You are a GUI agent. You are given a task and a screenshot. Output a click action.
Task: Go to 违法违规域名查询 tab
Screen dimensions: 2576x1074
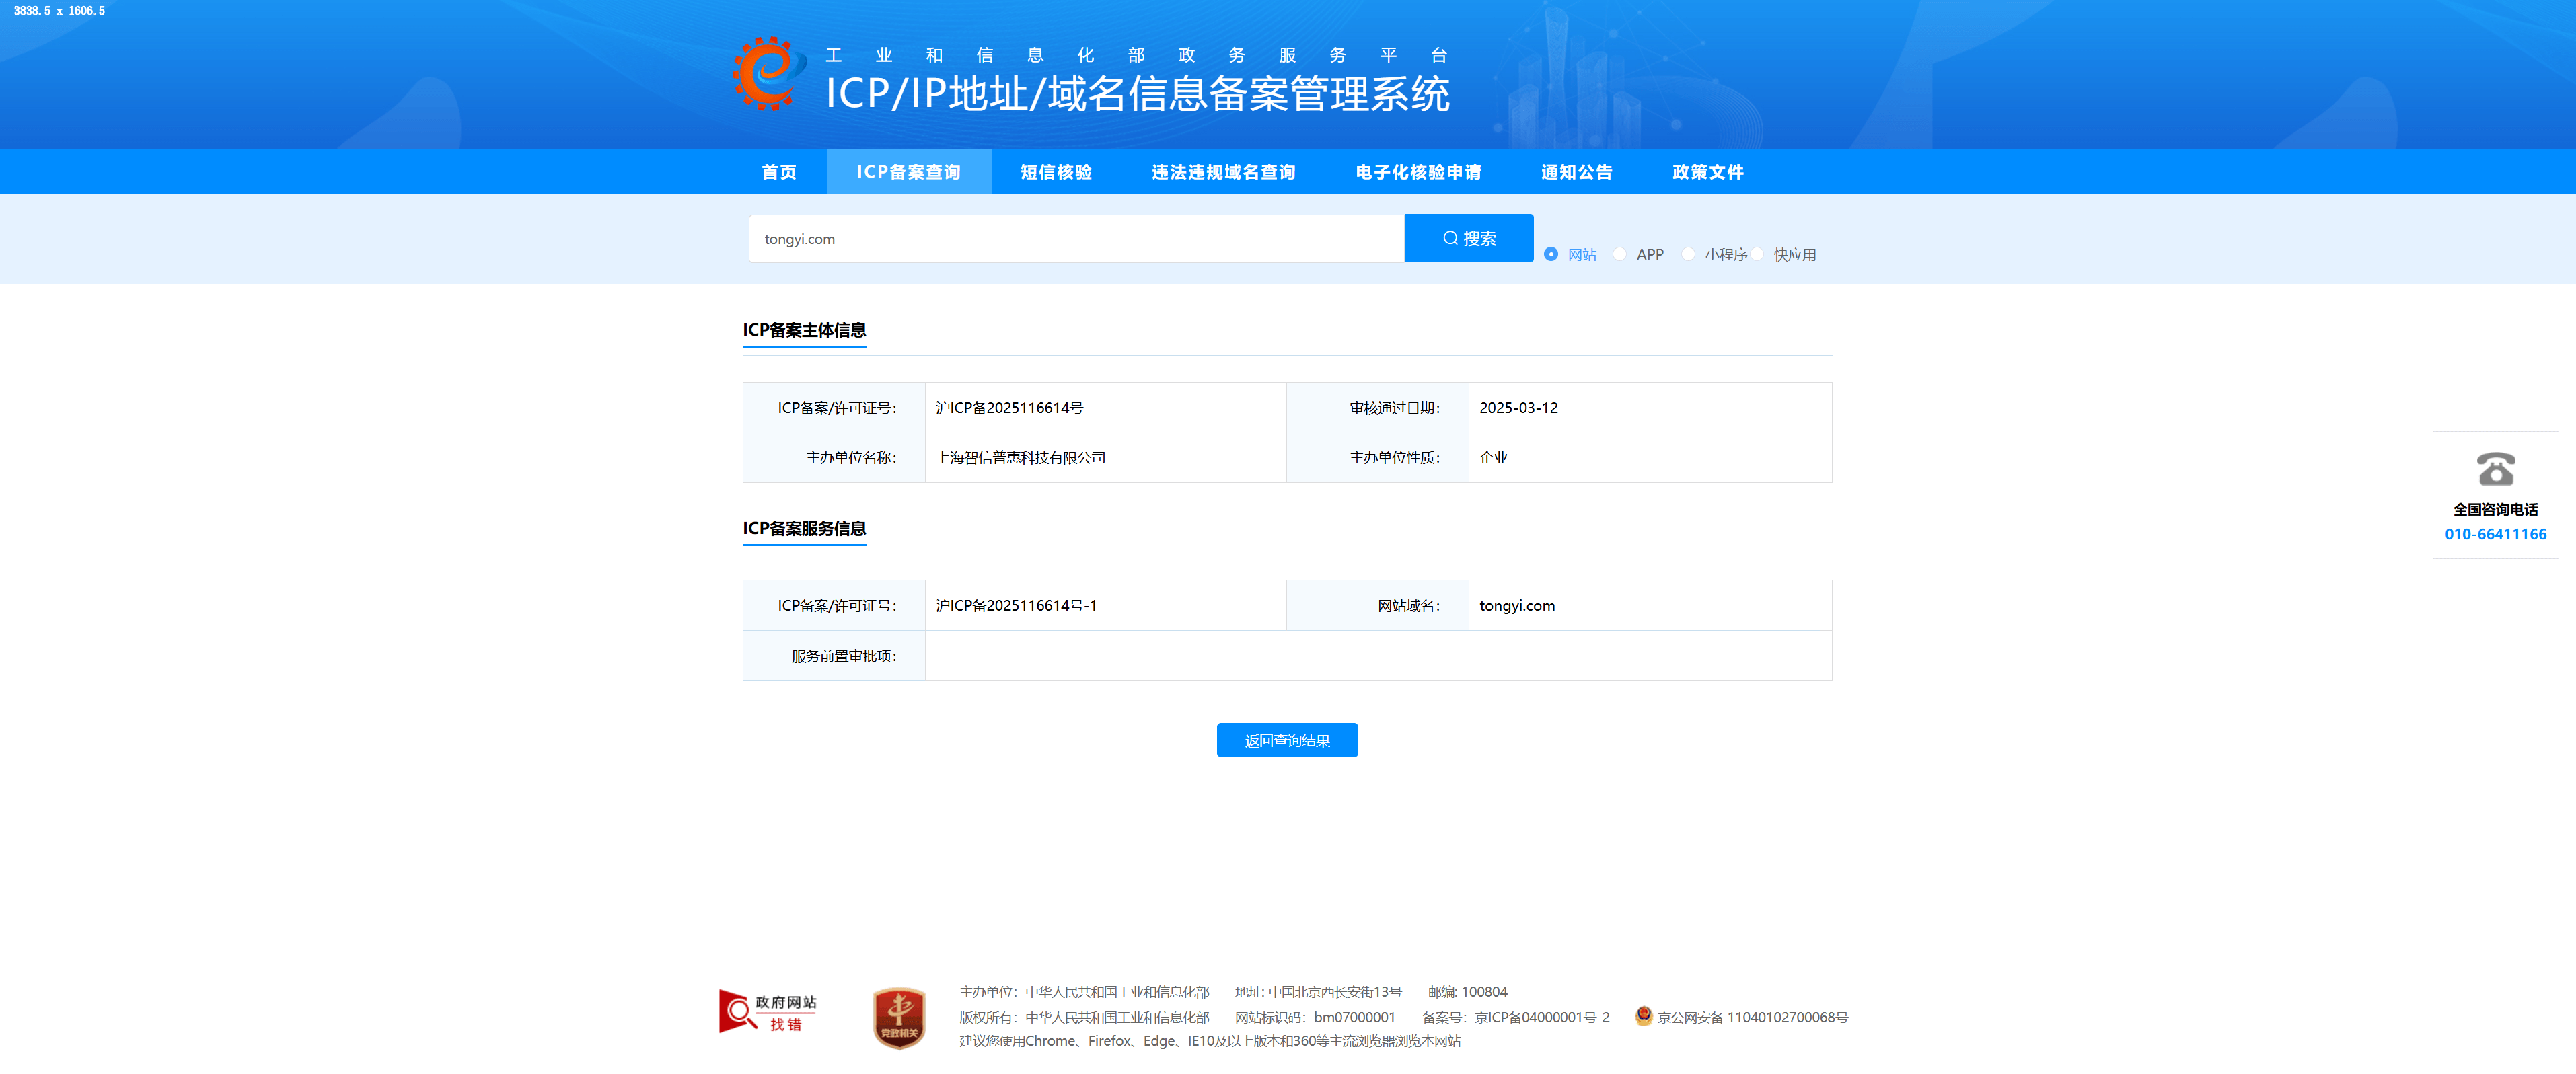pyautogui.click(x=1223, y=172)
